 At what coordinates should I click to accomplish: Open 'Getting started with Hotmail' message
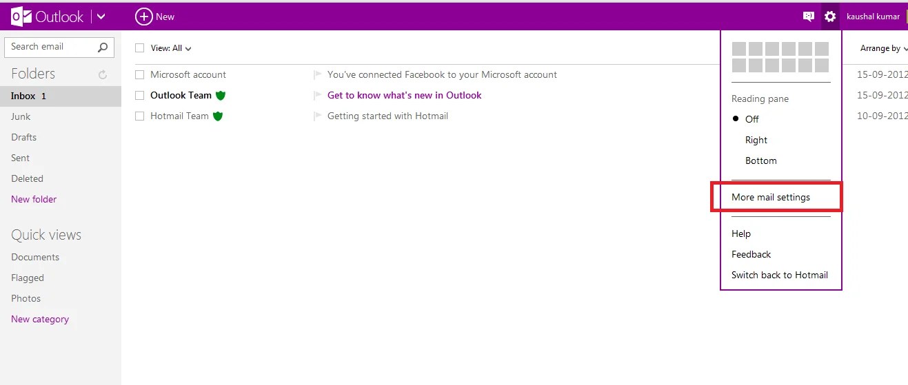tap(387, 116)
